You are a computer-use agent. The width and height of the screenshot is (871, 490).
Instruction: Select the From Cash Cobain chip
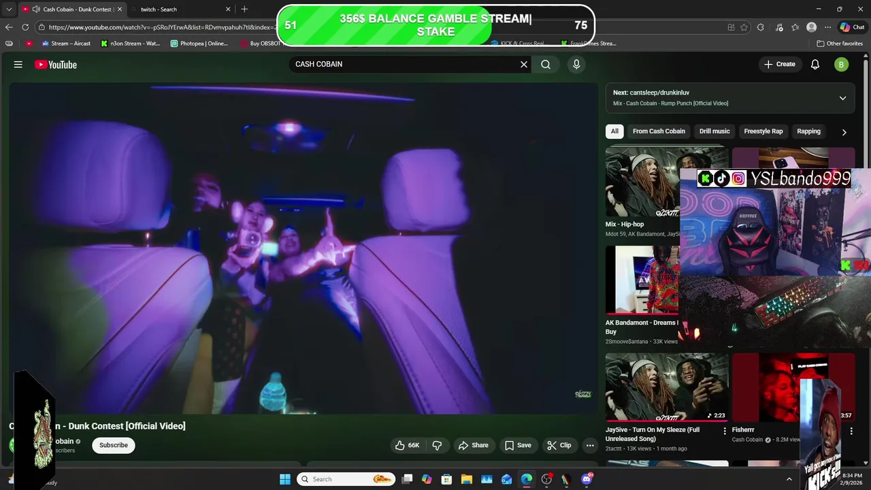pos(659,131)
